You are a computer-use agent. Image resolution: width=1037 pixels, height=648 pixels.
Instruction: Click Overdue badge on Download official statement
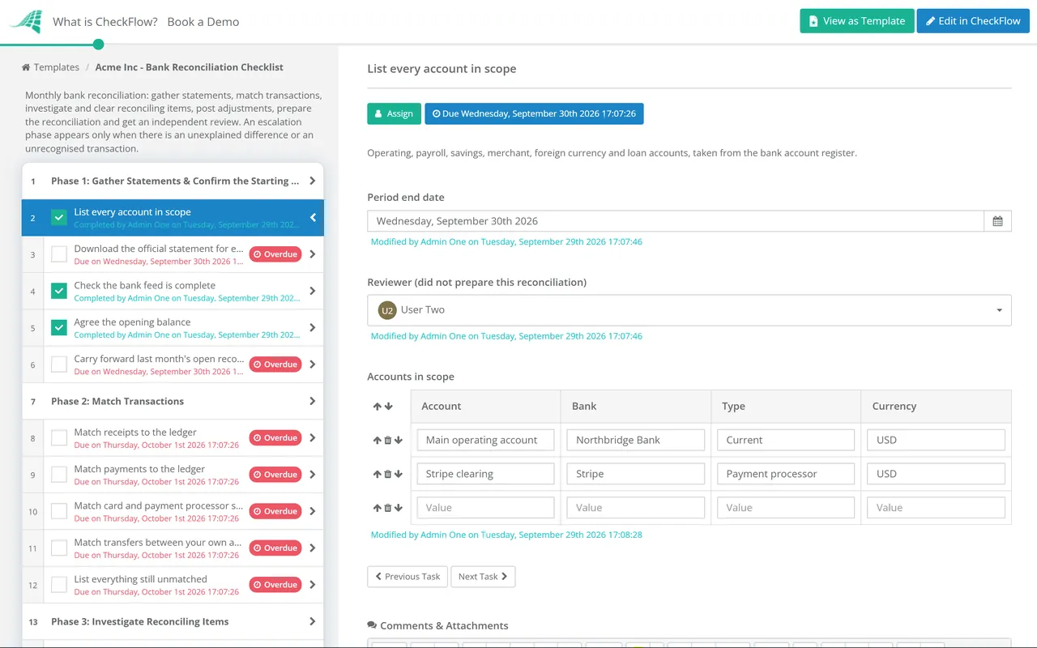tap(275, 254)
